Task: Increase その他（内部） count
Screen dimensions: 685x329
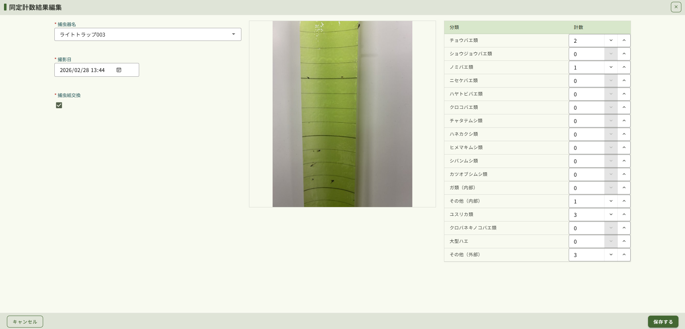Action: [x=624, y=201]
